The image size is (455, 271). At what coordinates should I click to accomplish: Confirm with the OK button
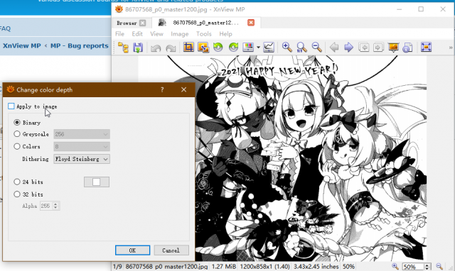pos(133,250)
